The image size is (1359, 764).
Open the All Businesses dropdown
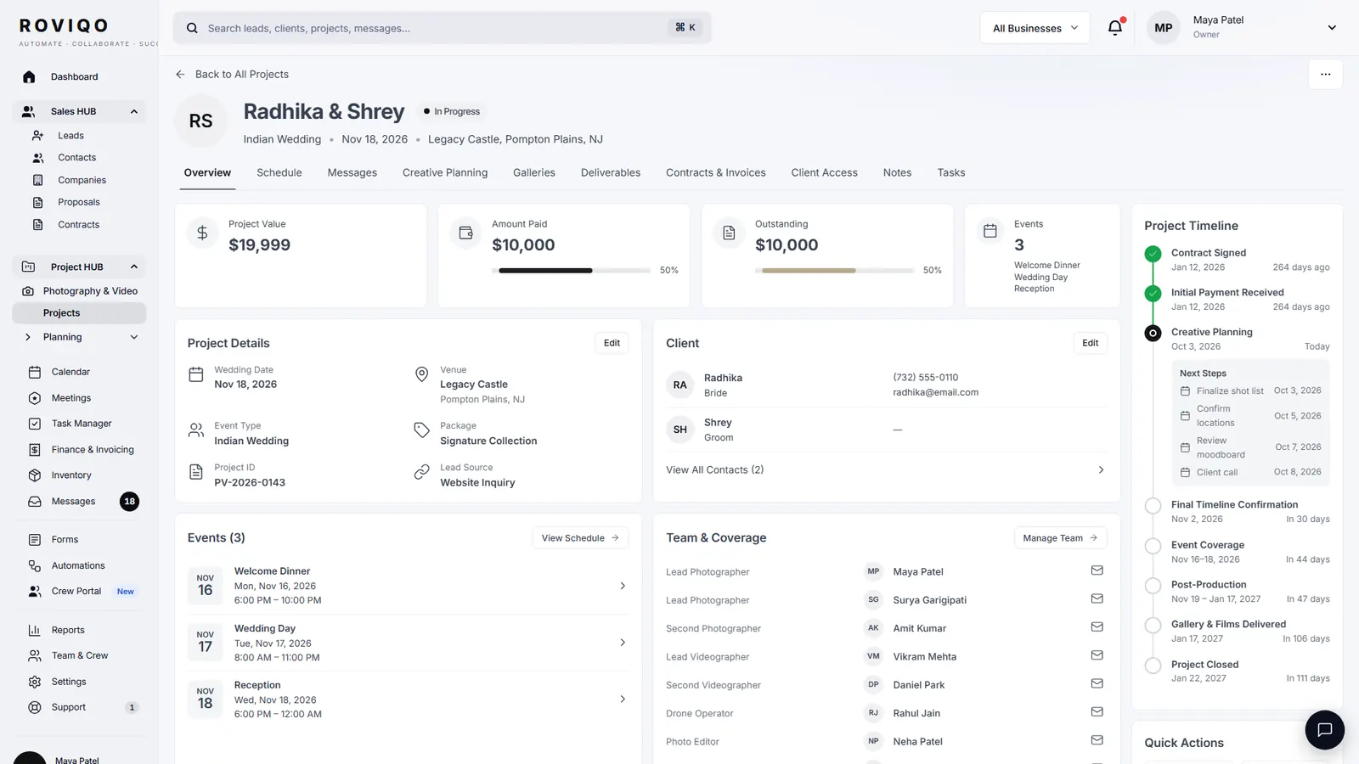click(x=1035, y=28)
